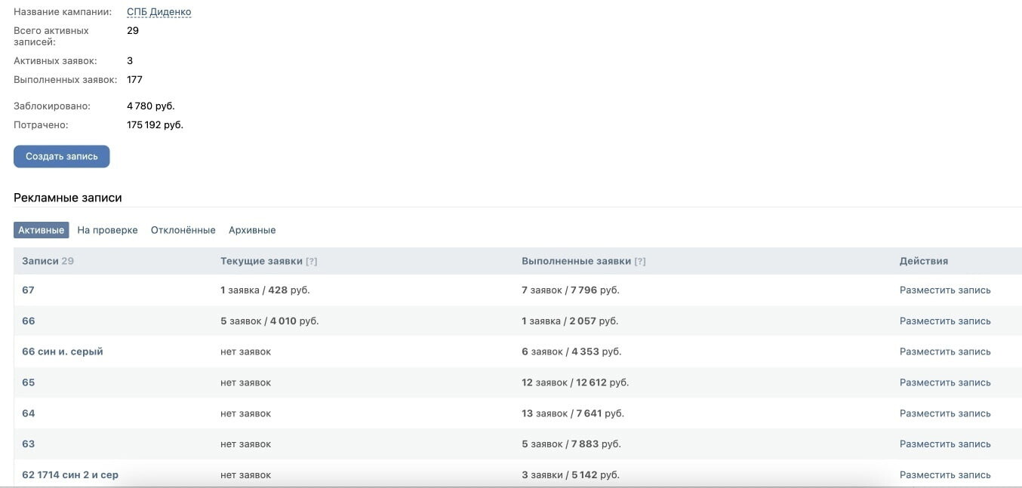Screen dimensions: 1022x488
Task: Open the Отклонённые tab
Action: (183, 230)
